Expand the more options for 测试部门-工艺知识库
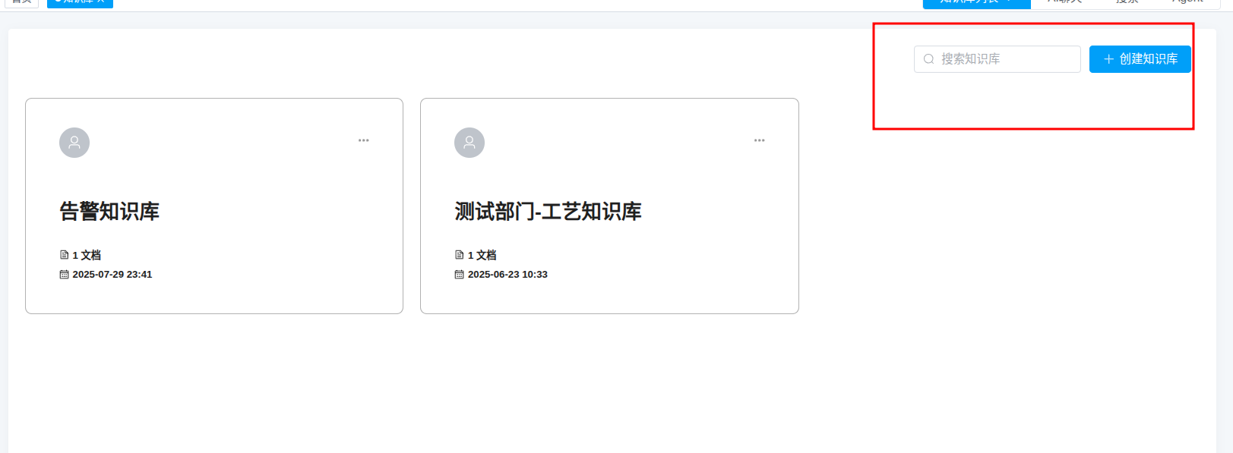Screen dimensions: 1233x453 tap(759, 140)
